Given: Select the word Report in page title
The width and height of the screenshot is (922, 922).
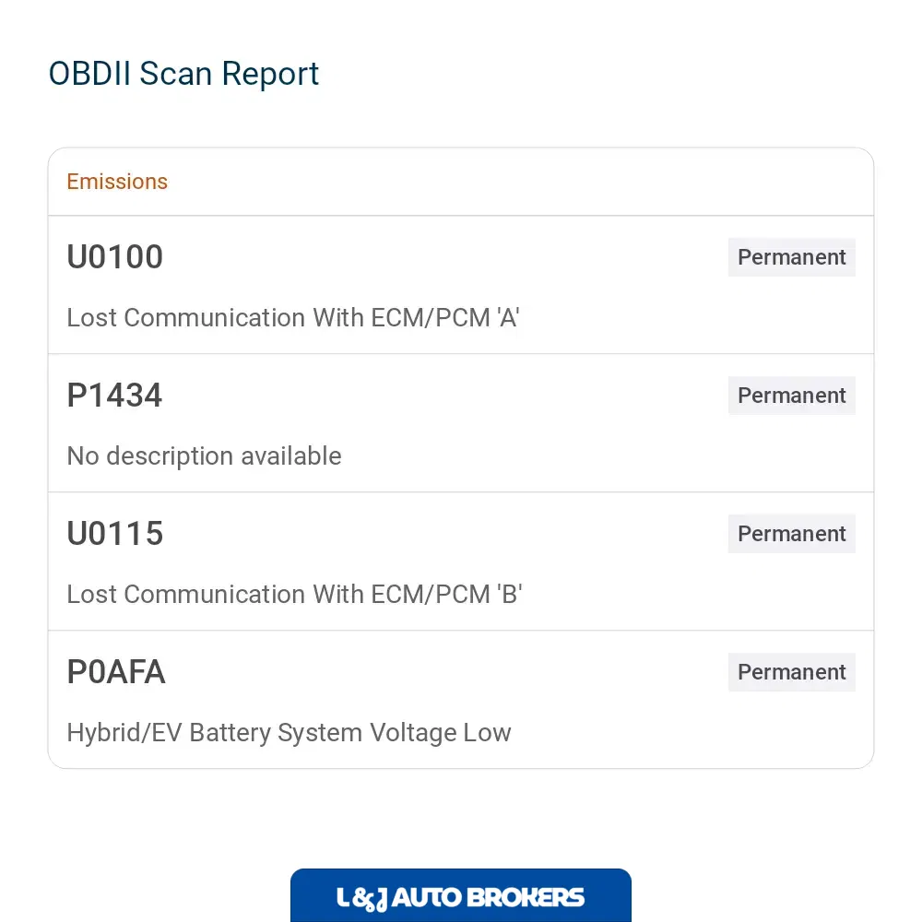Looking at the screenshot, I should 270,75.
